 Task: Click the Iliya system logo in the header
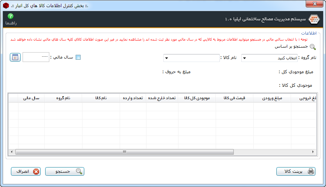click(313, 19)
